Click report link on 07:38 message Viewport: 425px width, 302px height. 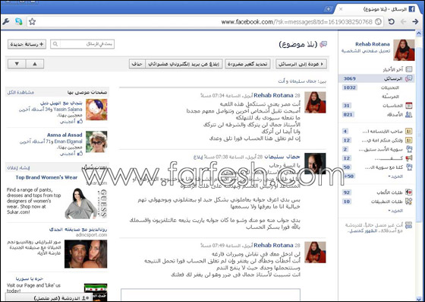[198, 157]
